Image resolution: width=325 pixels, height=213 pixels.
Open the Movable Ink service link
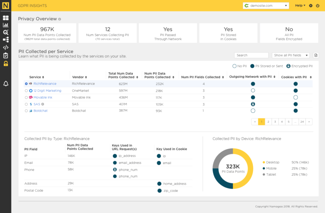coord(43,97)
